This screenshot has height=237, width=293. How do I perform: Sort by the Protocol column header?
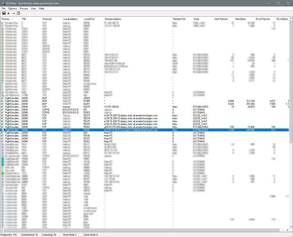pos(52,19)
